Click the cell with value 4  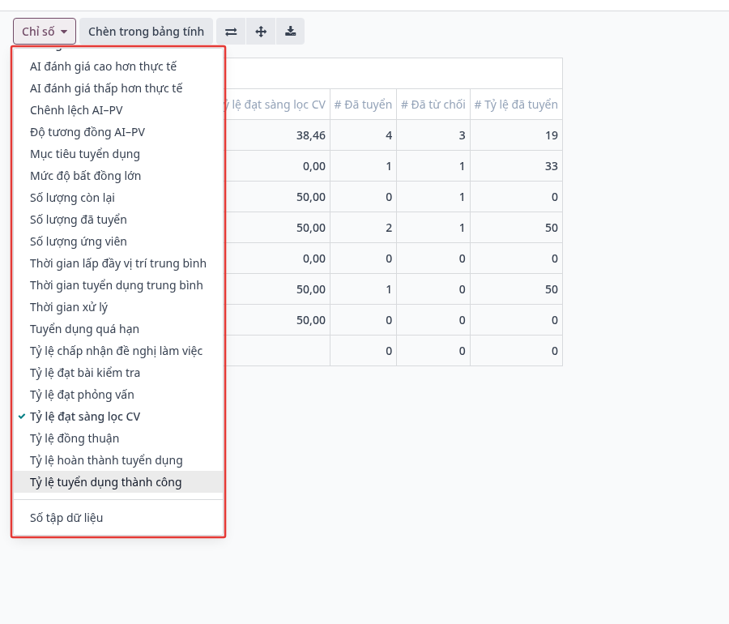(363, 135)
